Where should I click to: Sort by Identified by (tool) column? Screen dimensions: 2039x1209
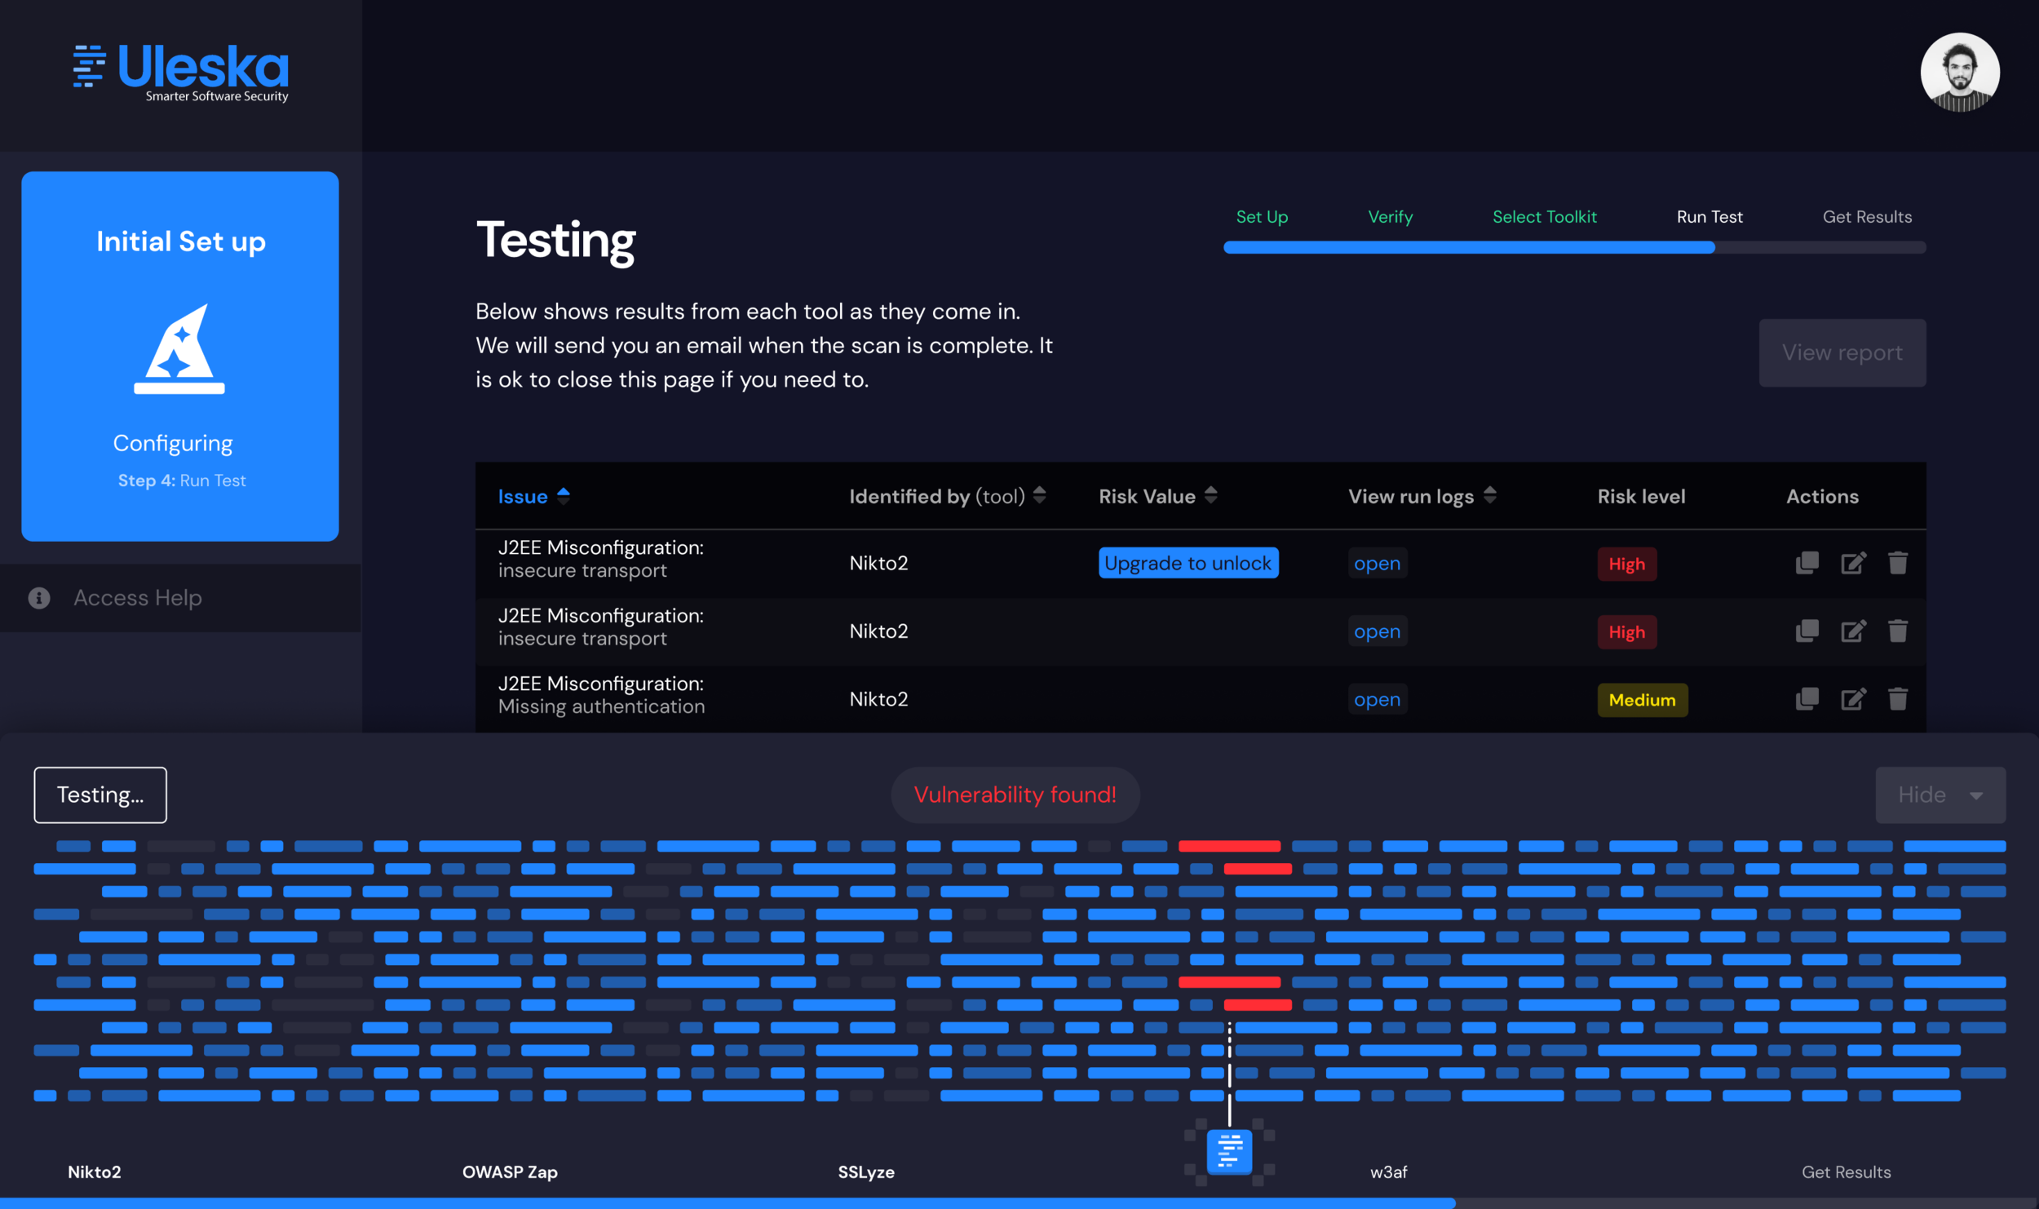(x=947, y=496)
